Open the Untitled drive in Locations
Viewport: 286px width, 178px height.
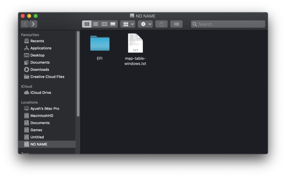37,137
